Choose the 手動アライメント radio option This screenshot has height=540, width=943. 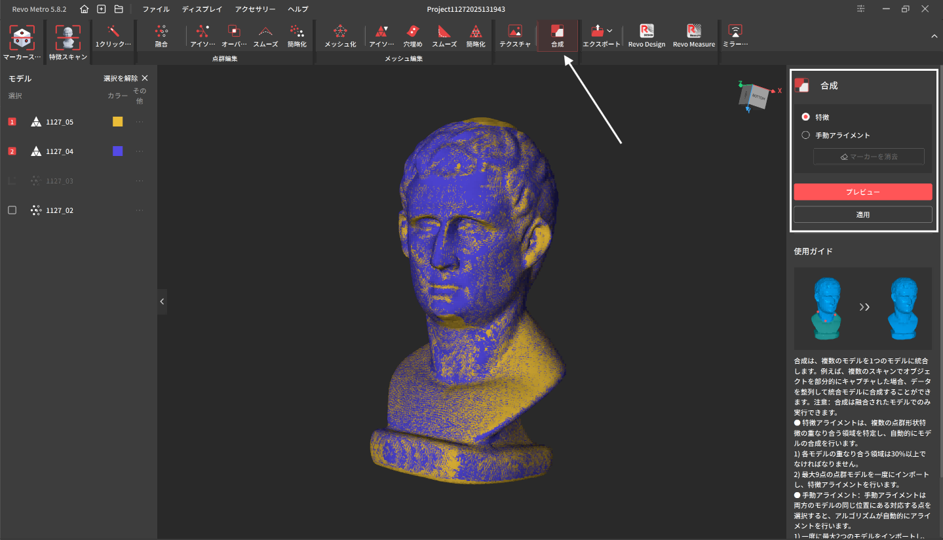(805, 135)
